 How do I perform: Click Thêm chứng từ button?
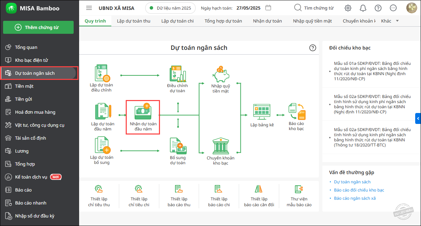coord(38,27)
